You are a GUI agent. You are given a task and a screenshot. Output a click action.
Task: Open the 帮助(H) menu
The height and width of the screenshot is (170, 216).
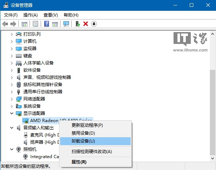click(71, 15)
